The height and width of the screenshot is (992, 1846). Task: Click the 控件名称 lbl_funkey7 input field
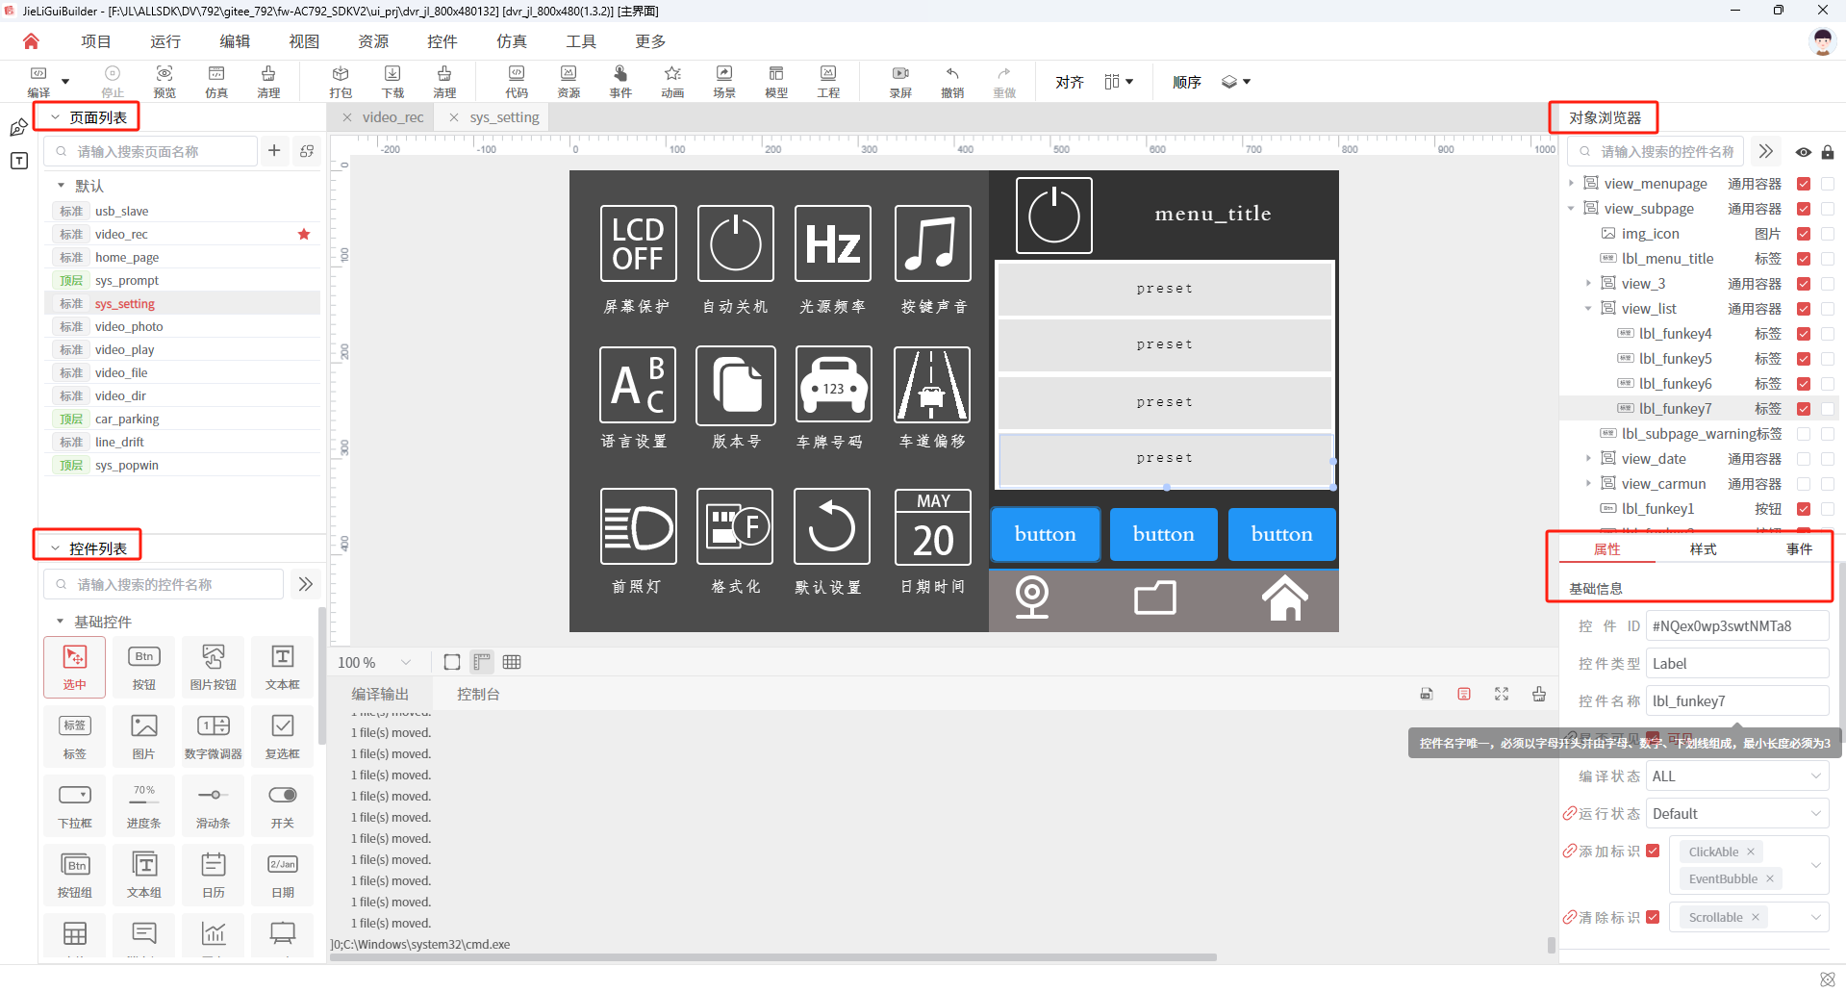coord(1737,701)
